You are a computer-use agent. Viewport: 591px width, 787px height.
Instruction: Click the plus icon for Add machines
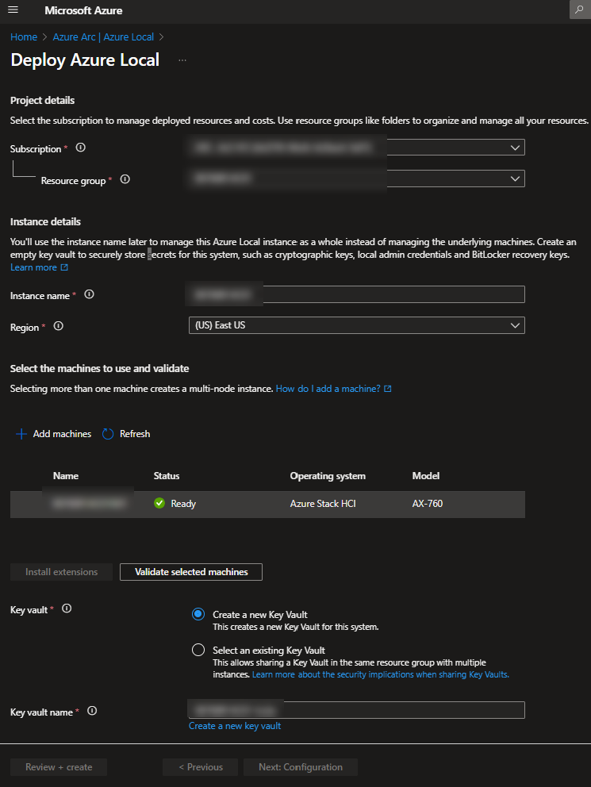[x=21, y=434]
